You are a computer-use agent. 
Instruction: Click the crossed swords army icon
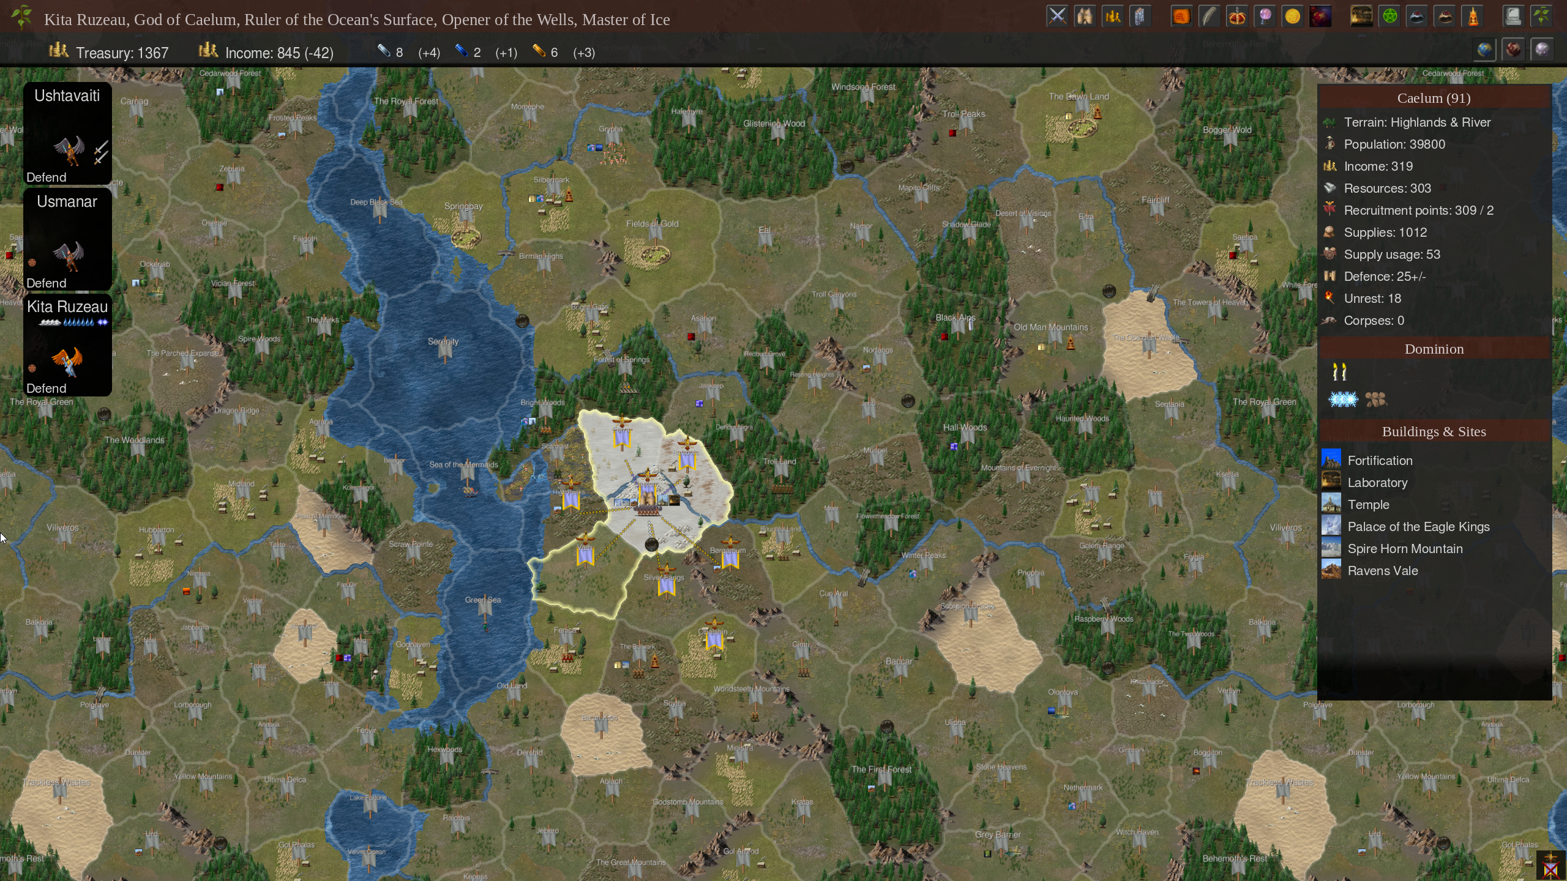[x=1057, y=16]
